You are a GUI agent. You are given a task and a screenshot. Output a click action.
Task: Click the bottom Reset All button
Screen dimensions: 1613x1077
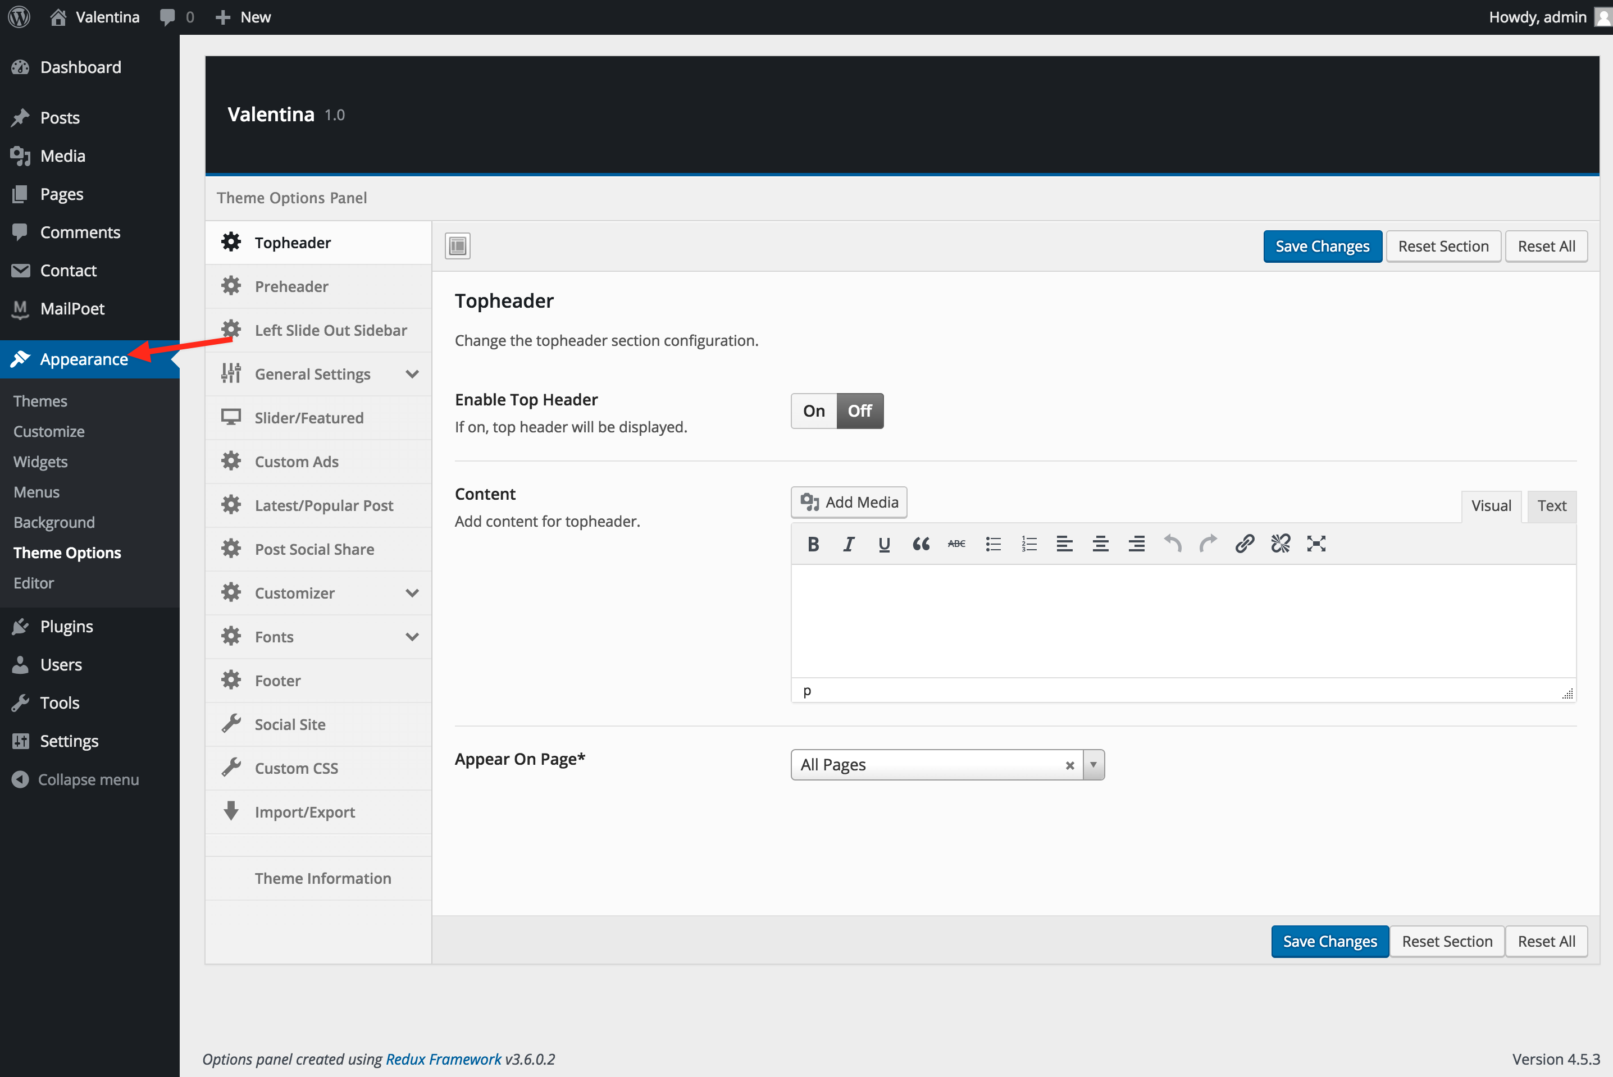coord(1546,941)
